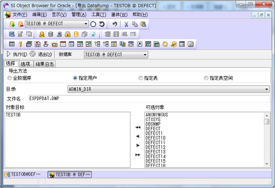Click the table object icon in bottom toolbar

coord(12,44)
